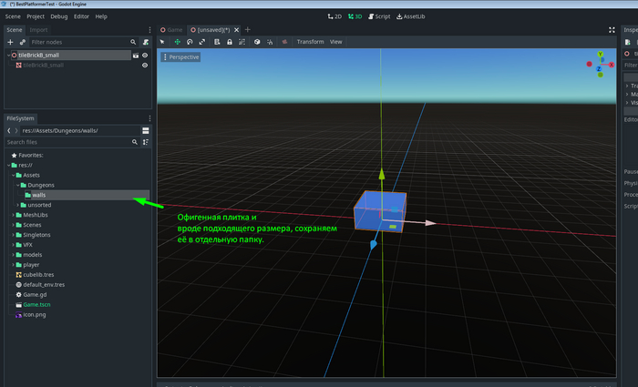Switch to the Game scene tab
Screen dimensions: 638x387
click(x=173, y=30)
